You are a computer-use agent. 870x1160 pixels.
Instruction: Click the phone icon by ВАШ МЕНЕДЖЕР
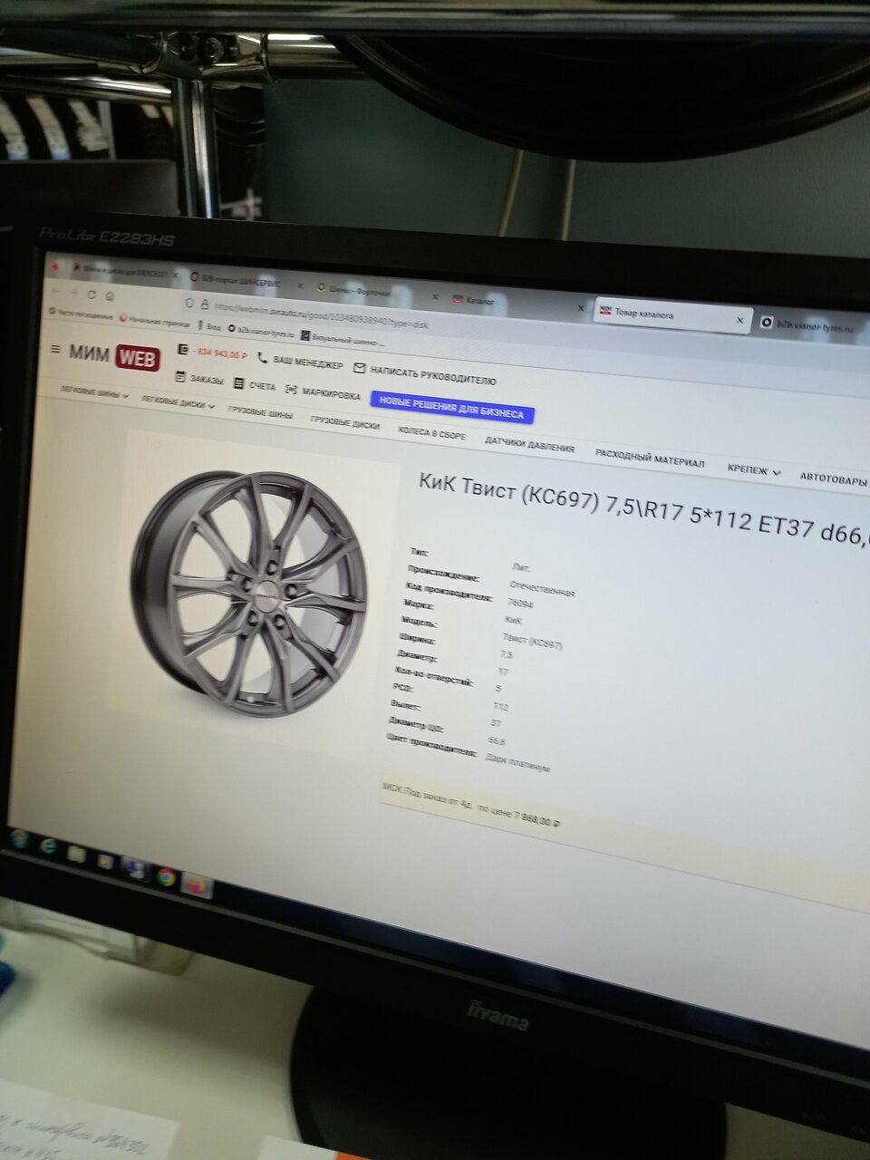(262, 358)
